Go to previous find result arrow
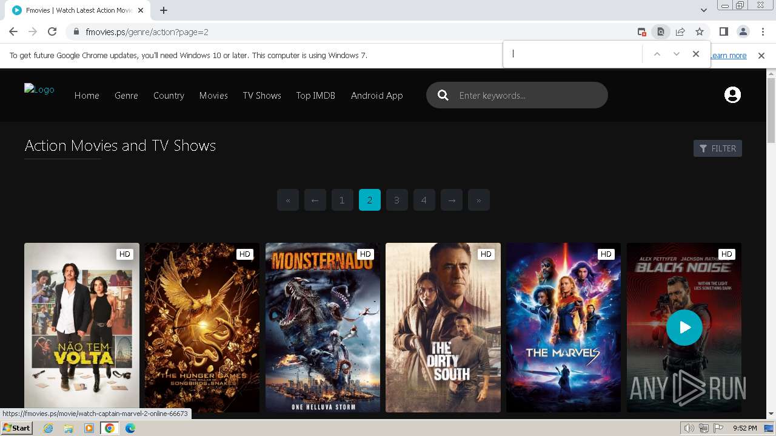776x436 pixels. pyautogui.click(x=657, y=54)
